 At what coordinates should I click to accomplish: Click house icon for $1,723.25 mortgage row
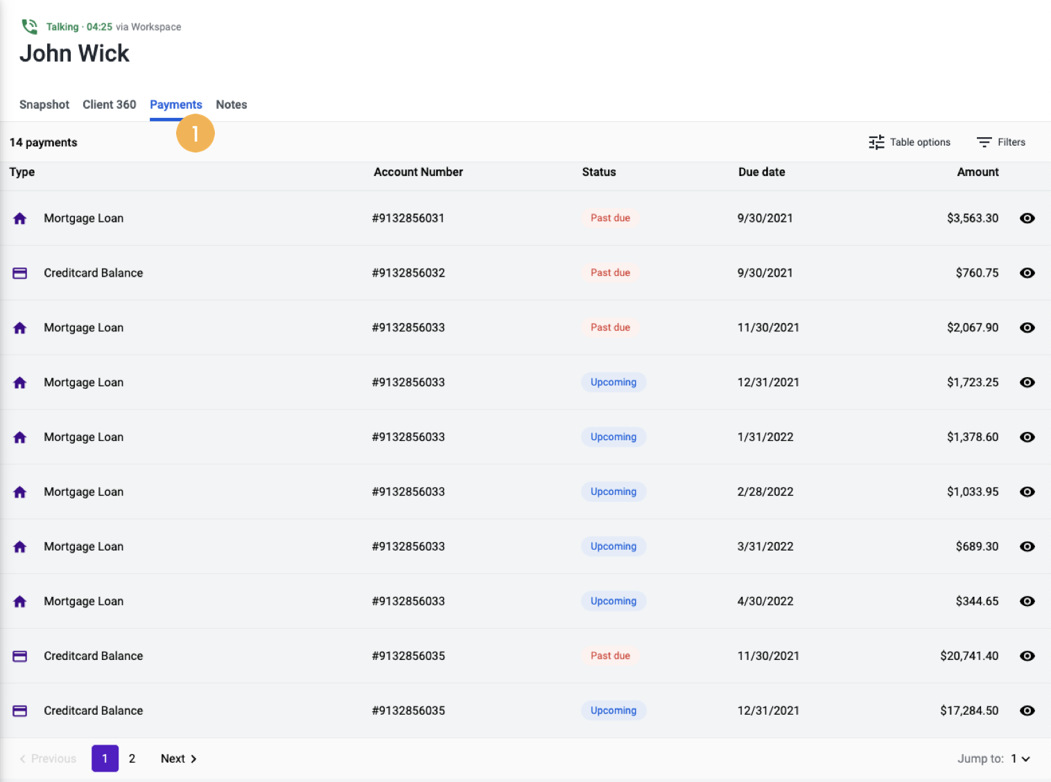[x=20, y=383]
